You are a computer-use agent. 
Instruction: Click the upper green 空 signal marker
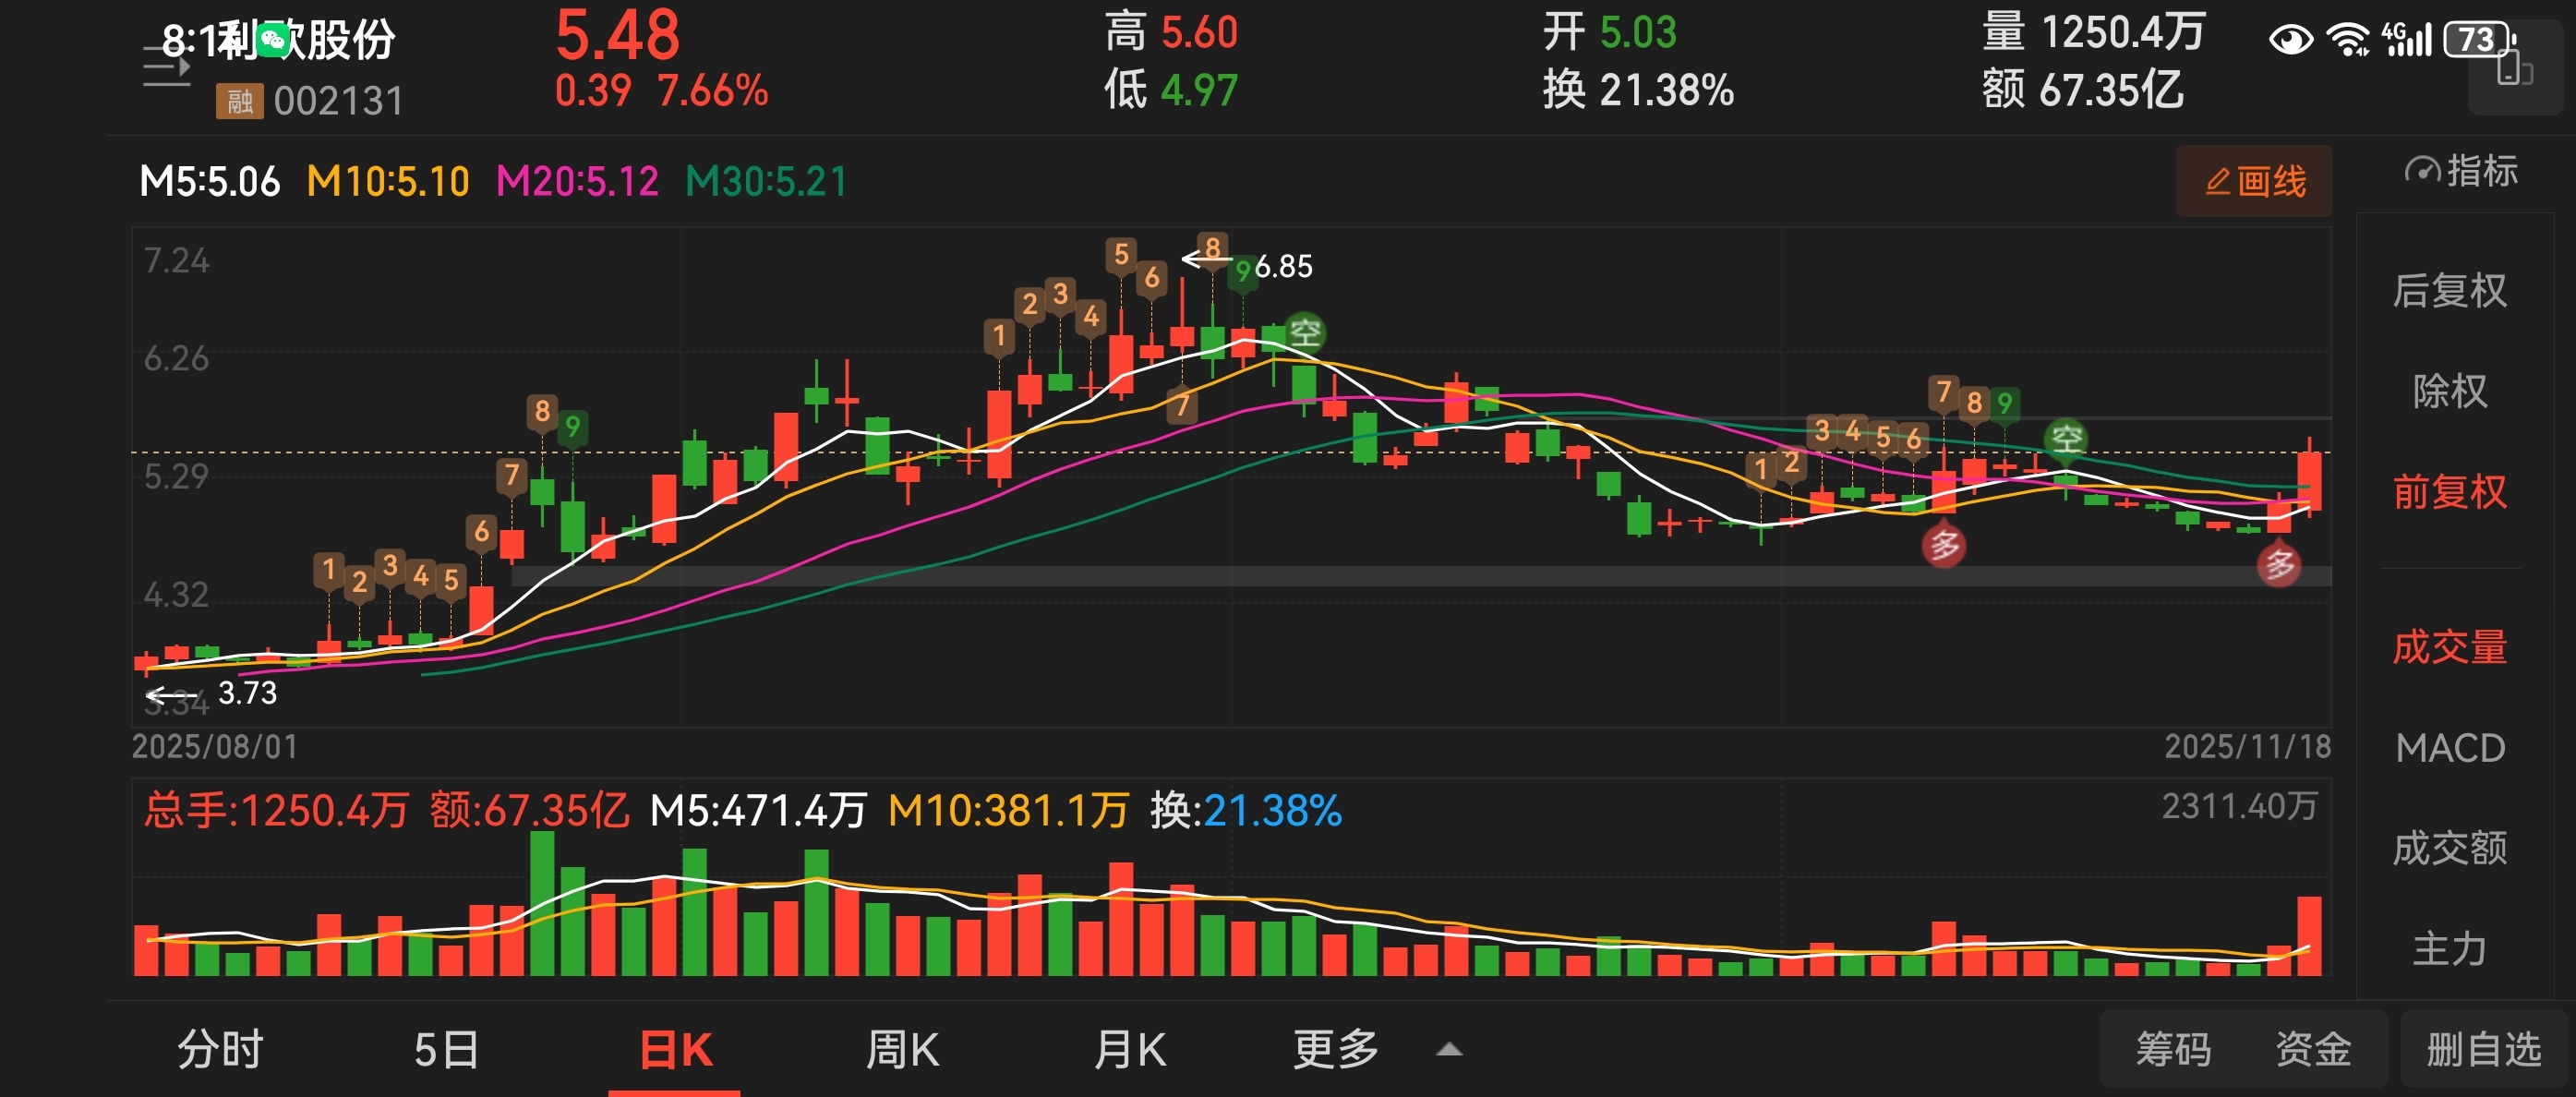1304,333
